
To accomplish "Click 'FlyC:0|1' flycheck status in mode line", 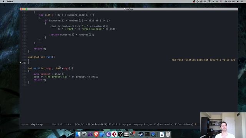I will click(115, 125).
